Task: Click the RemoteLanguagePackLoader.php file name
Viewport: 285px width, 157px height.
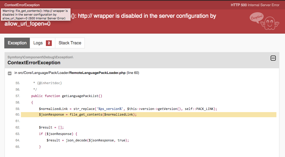Action: tap(97, 73)
